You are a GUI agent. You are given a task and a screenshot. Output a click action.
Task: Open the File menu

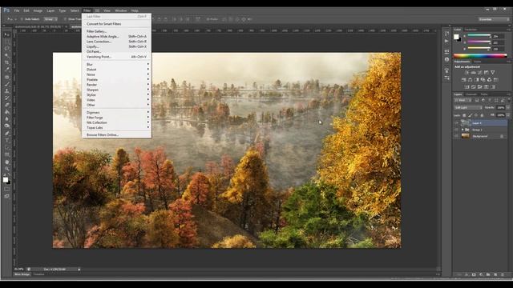(16, 10)
